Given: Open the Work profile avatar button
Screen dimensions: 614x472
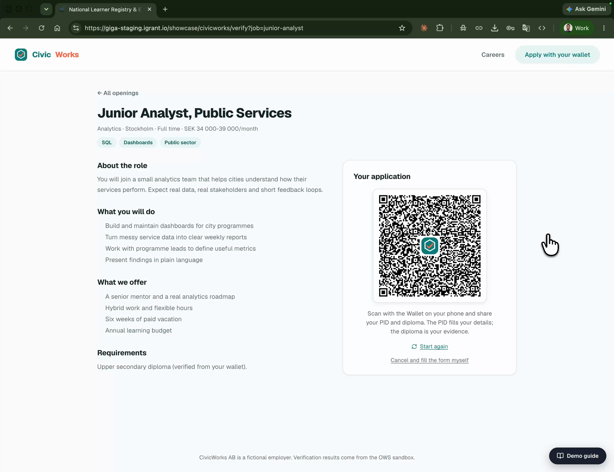Looking at the screenshot, I should pos(577,28).
